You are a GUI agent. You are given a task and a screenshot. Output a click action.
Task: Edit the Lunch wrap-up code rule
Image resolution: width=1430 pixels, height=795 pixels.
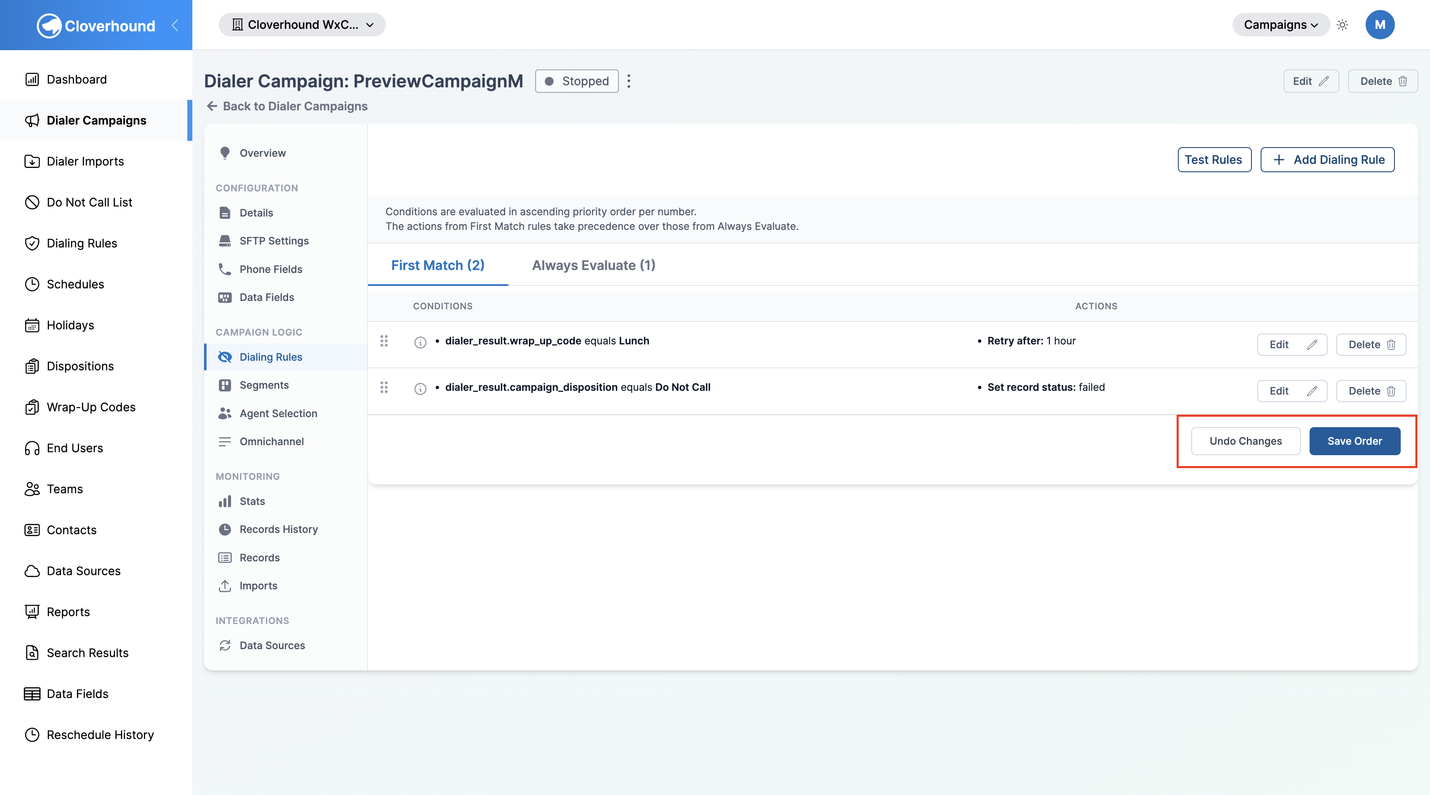[1292, 344]
